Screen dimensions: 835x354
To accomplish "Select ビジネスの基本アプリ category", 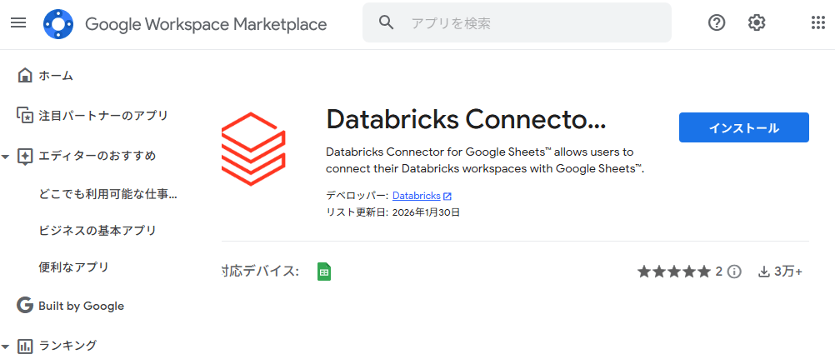I will click(x=97, y=231).
